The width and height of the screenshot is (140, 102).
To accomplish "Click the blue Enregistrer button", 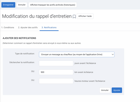I will 8,5.
